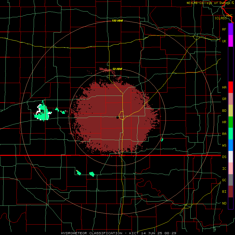Click the IC legend label

[224, 169]
